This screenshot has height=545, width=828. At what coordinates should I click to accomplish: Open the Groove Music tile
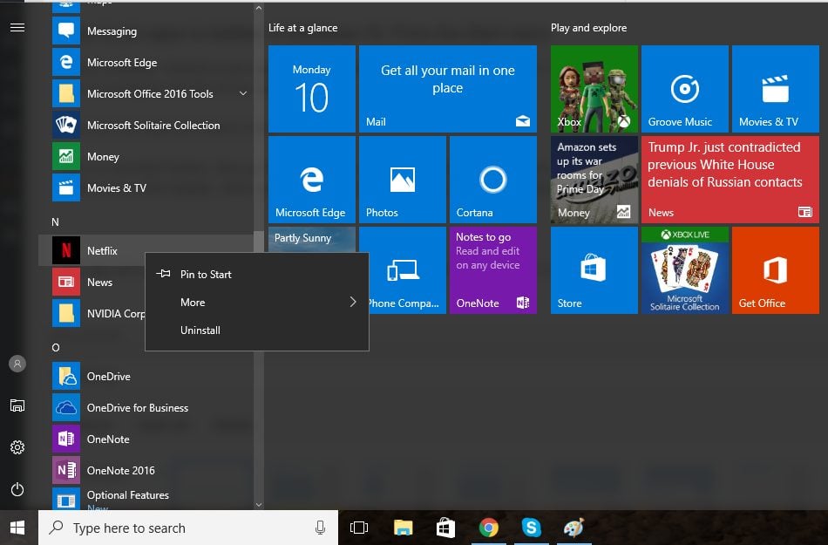click(685, 89)
